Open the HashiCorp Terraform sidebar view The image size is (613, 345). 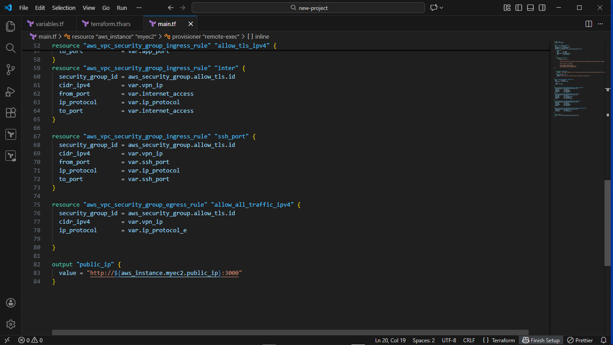10,134
